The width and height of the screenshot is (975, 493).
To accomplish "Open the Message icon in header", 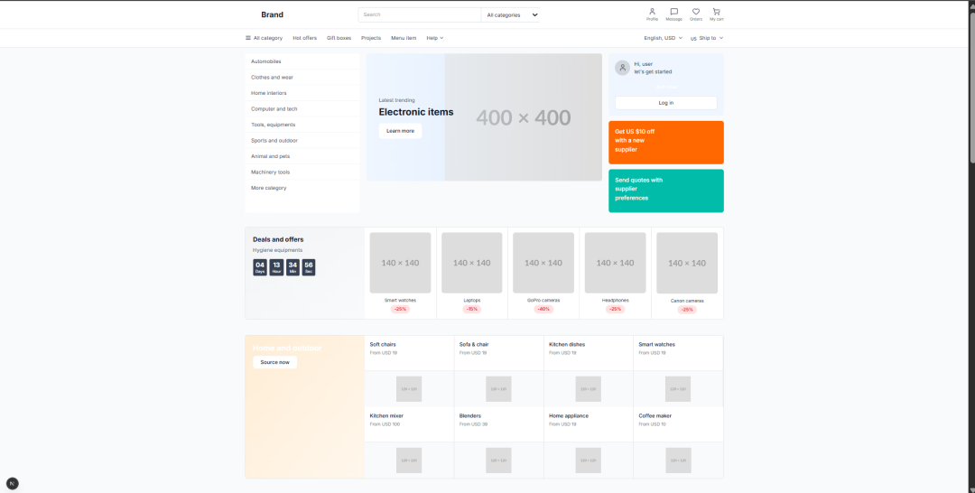I will point(673,11).
